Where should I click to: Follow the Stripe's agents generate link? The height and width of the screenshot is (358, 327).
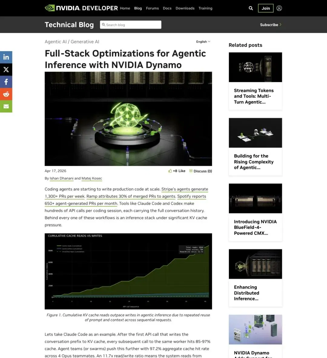tap(185, 189)
